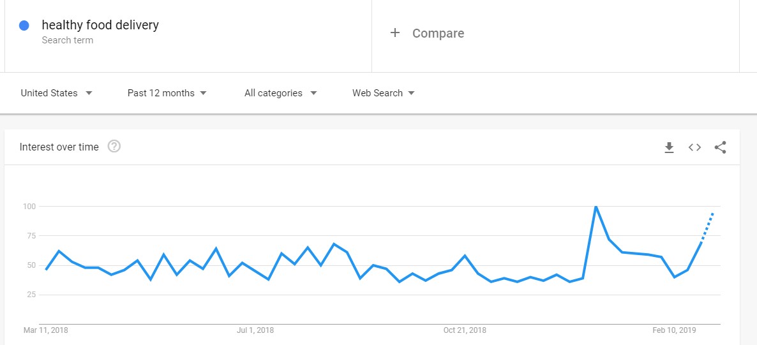Click the blue dot beside the search term
757x345 pixels.
pos(24,26)
